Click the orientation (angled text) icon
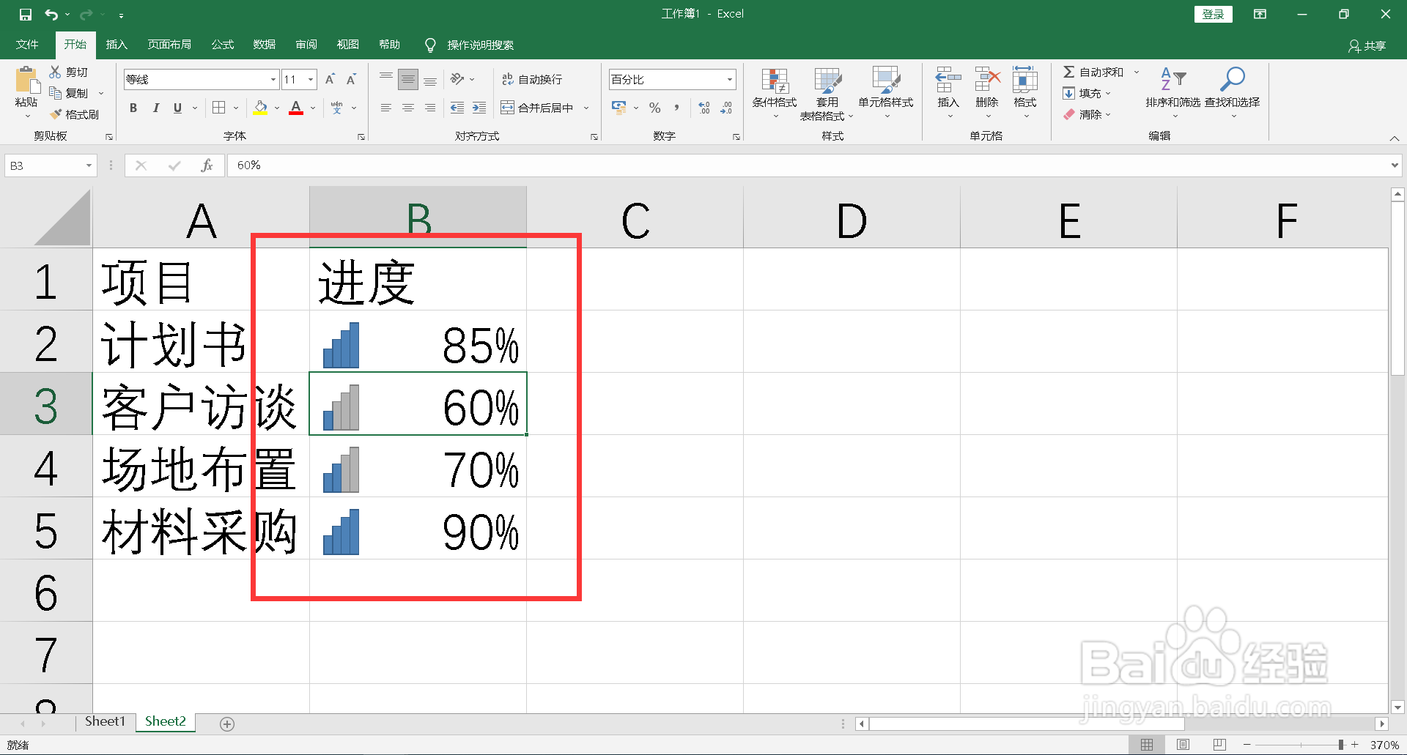The image size is (1407, 755). coord(457,79)
